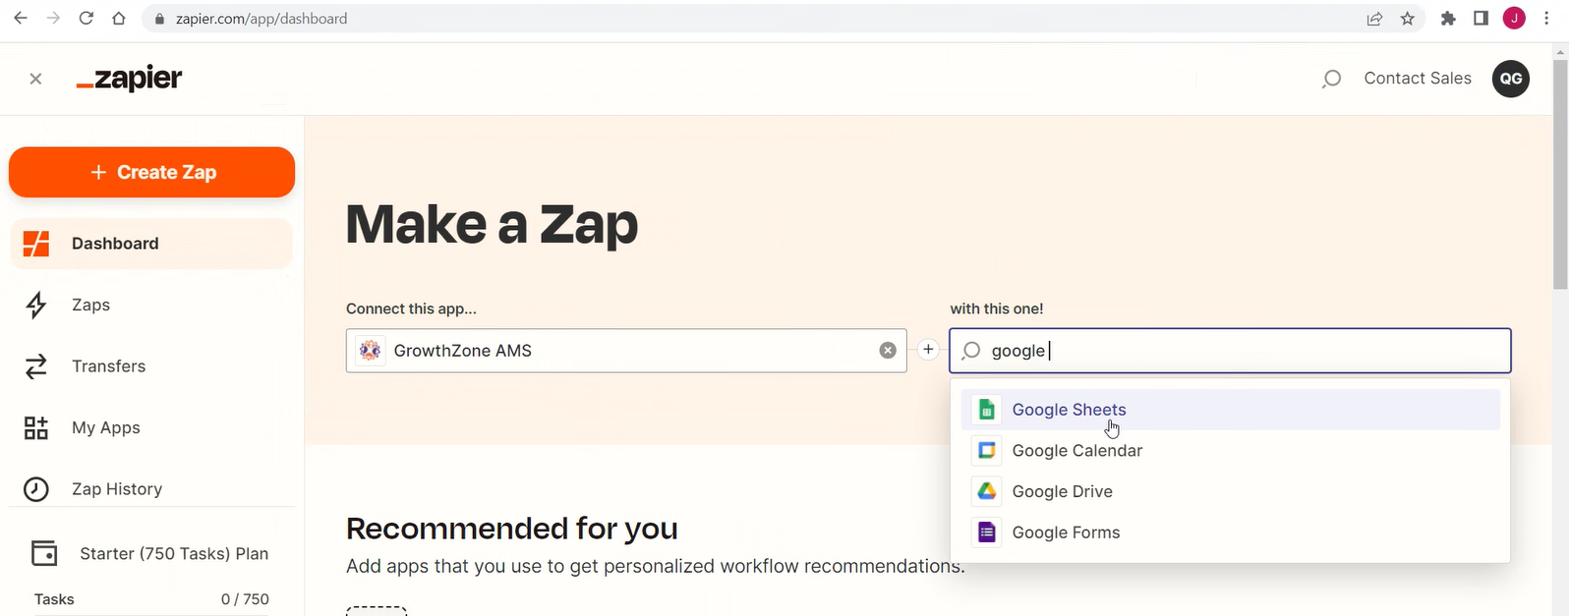Open Zap History in the sidebar

point(151,489)
